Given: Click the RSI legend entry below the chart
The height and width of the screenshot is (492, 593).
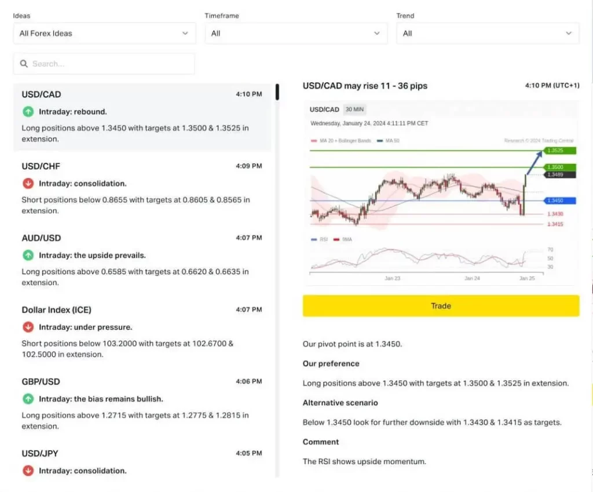Looking at the screenshot, I should coord(321,239).
